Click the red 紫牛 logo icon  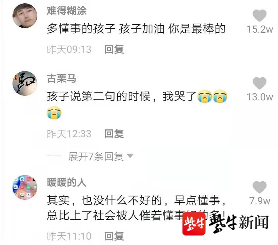tap(194, 224)
